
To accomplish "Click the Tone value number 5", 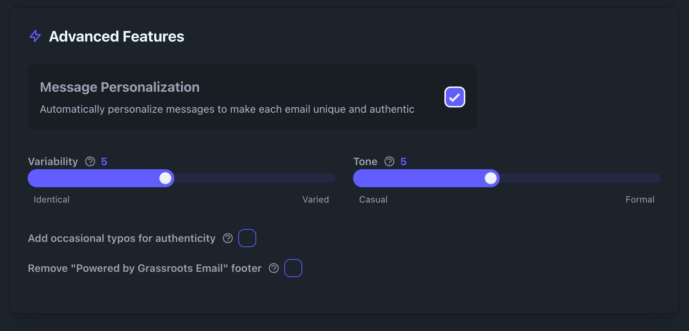I will coord(403,161).
